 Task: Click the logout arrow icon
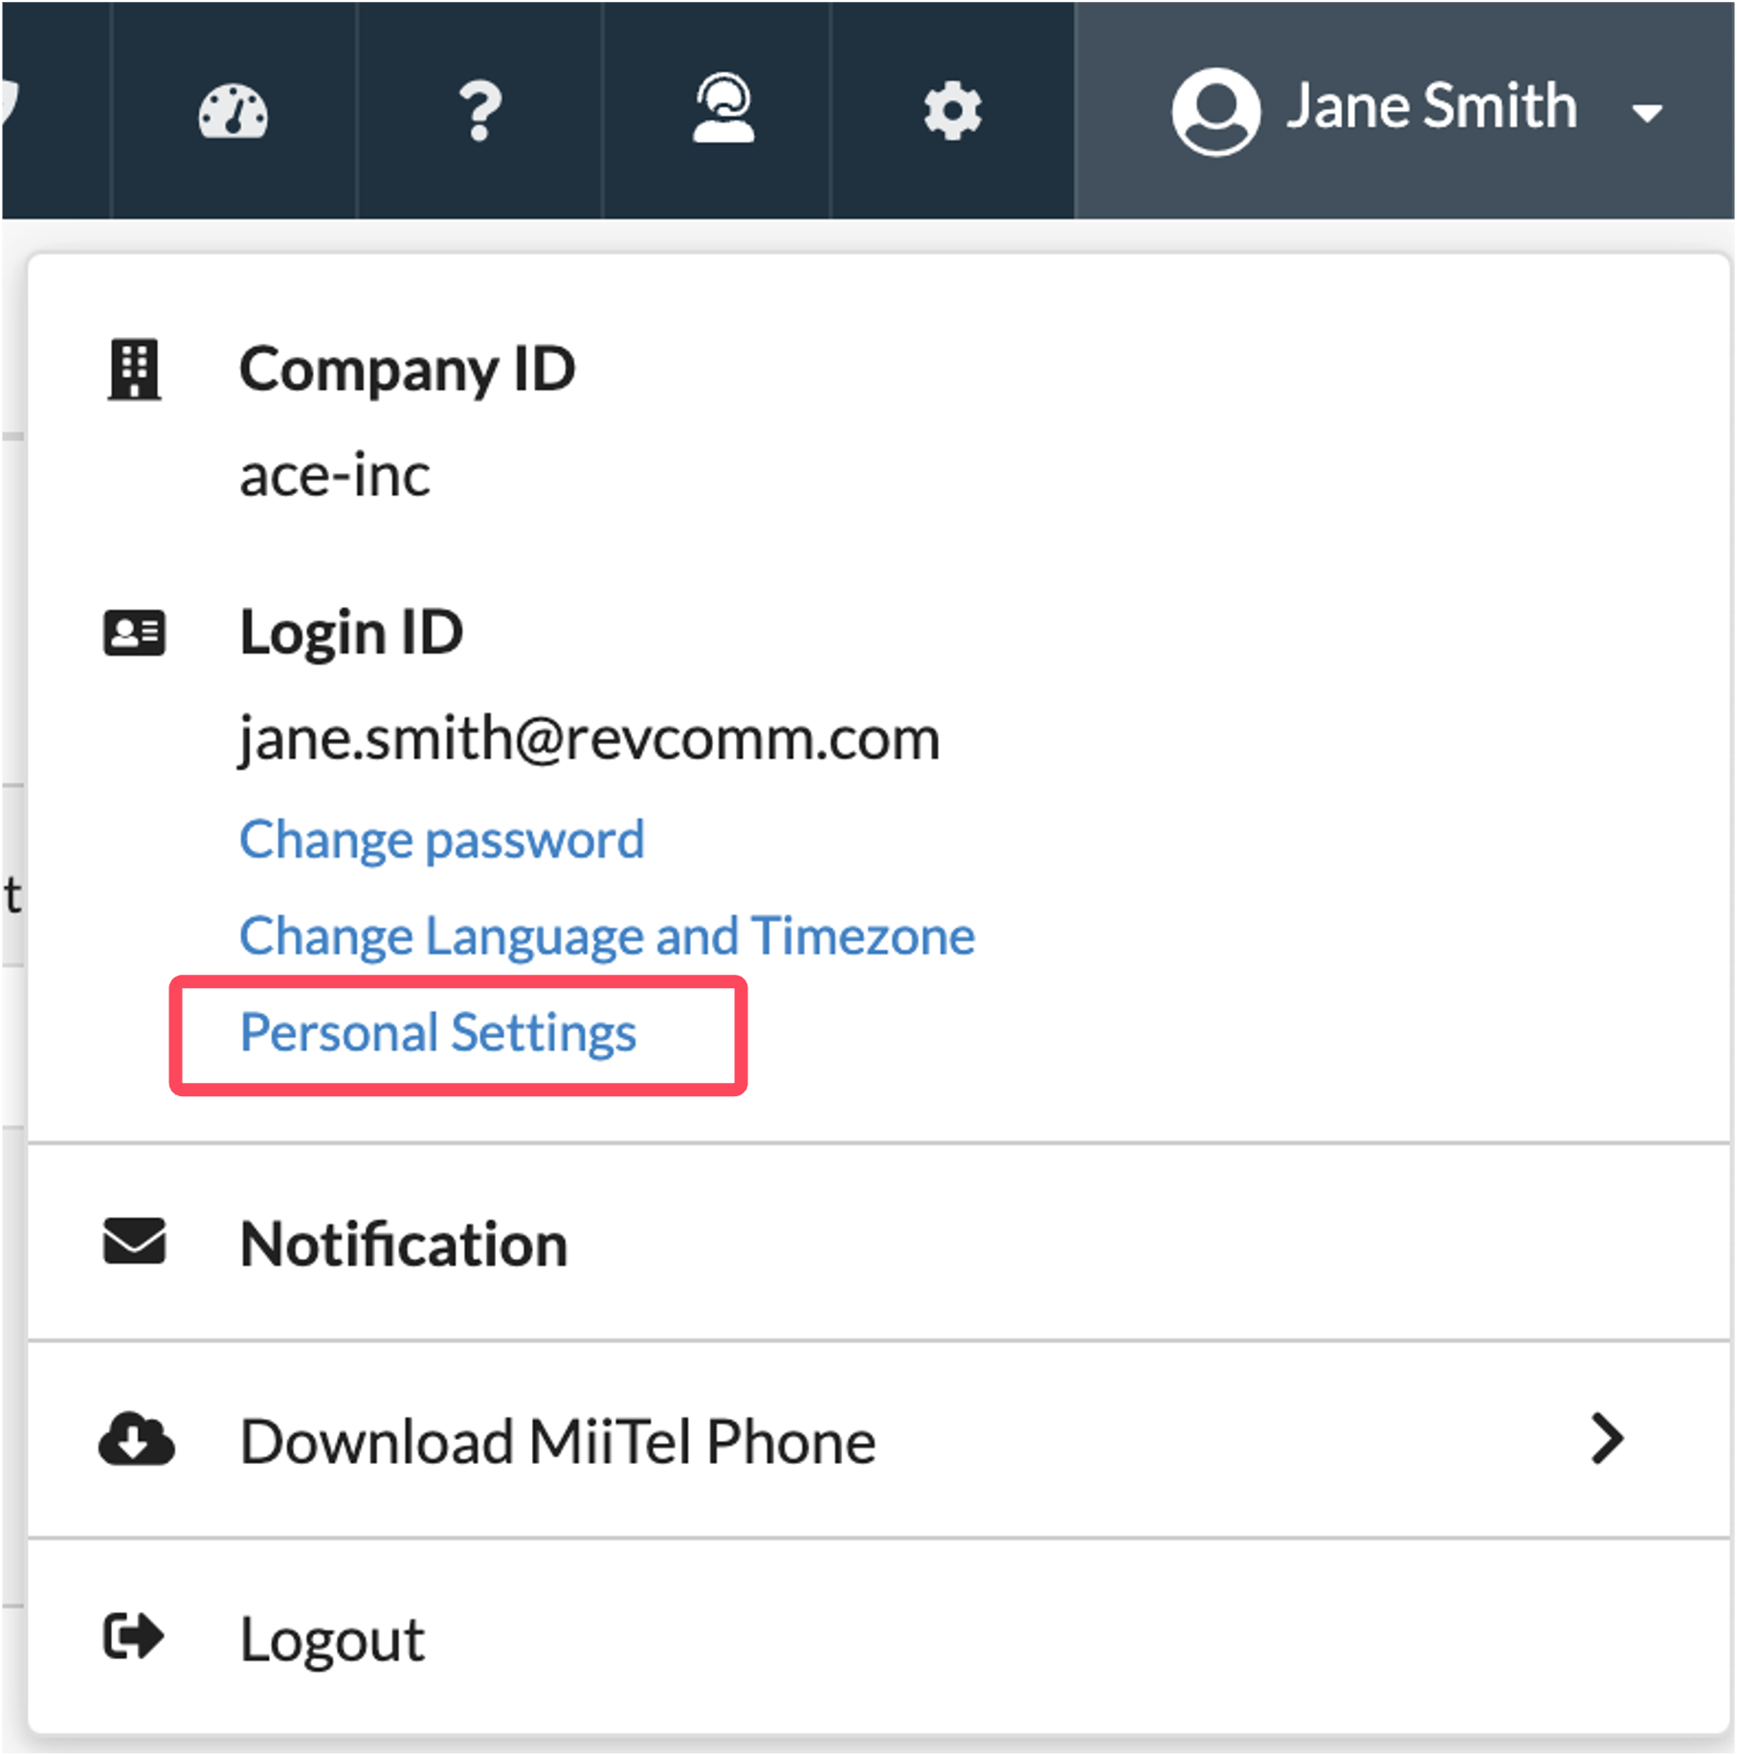134,1636
